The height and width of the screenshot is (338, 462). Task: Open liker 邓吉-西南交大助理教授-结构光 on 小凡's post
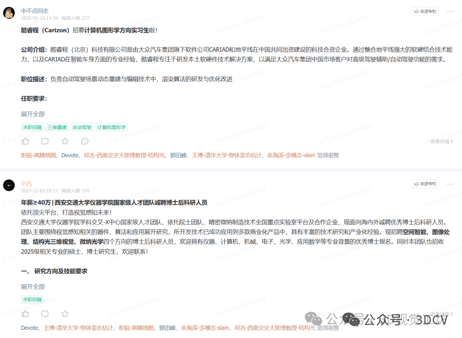point(275,328)
